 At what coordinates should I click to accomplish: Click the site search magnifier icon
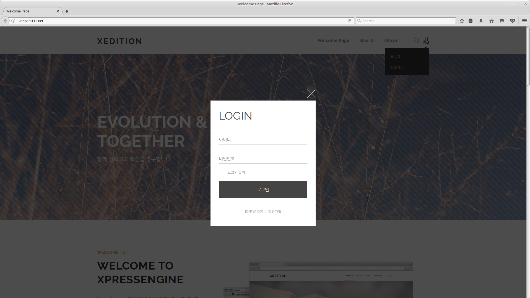416,40
